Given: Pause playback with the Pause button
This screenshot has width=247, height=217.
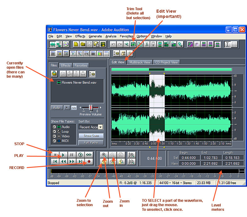Looking at the screenshot, I should point(72,155).
